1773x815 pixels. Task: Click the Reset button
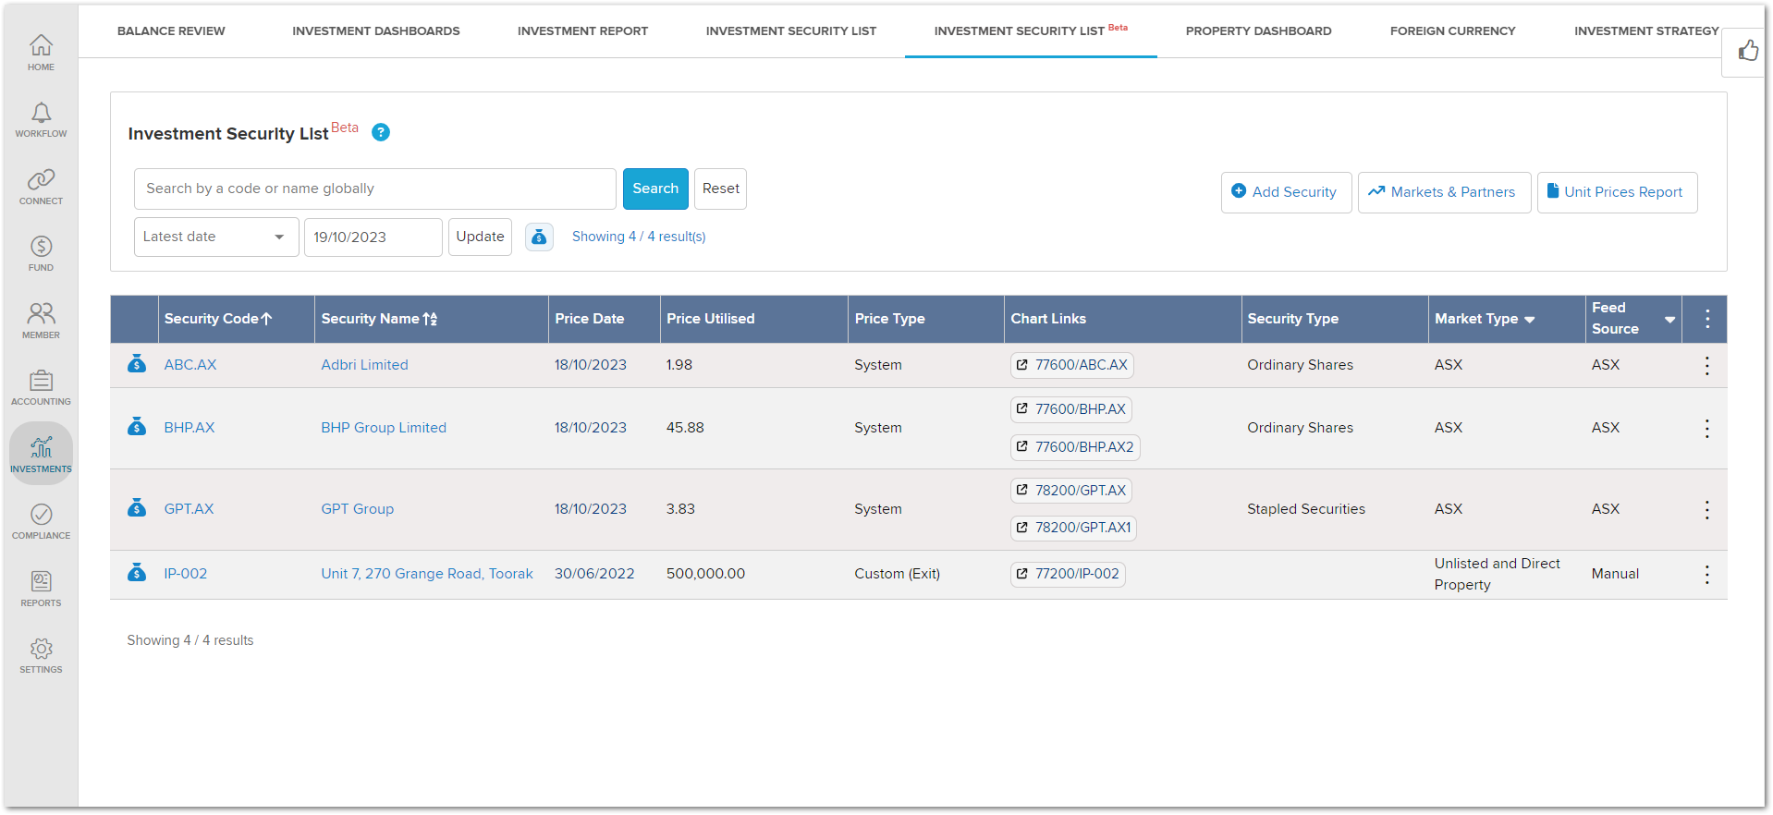tap(720, 189)
